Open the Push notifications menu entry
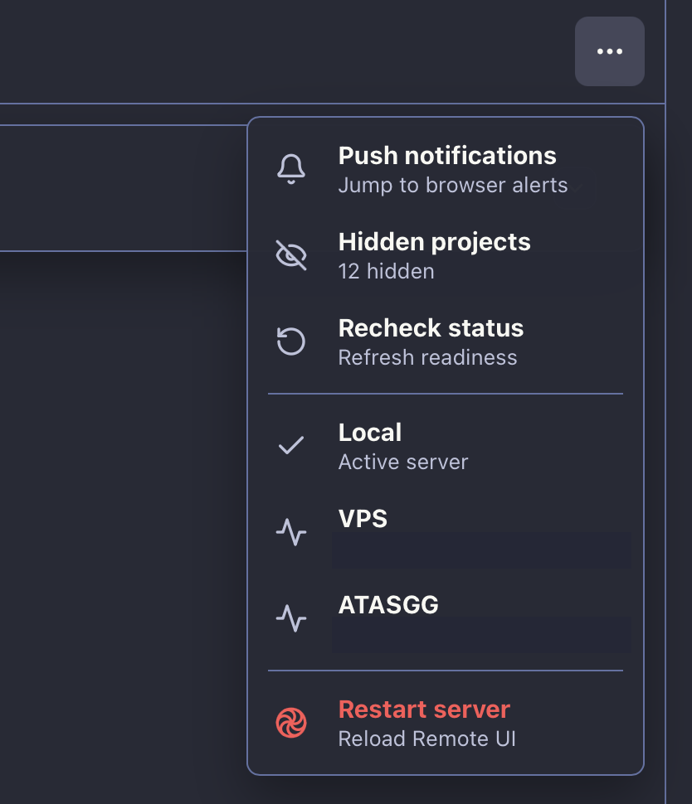 tap(445, 170)
